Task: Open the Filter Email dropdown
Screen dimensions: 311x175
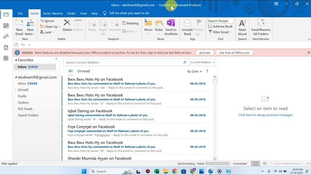Action: (x=220, y=32)
